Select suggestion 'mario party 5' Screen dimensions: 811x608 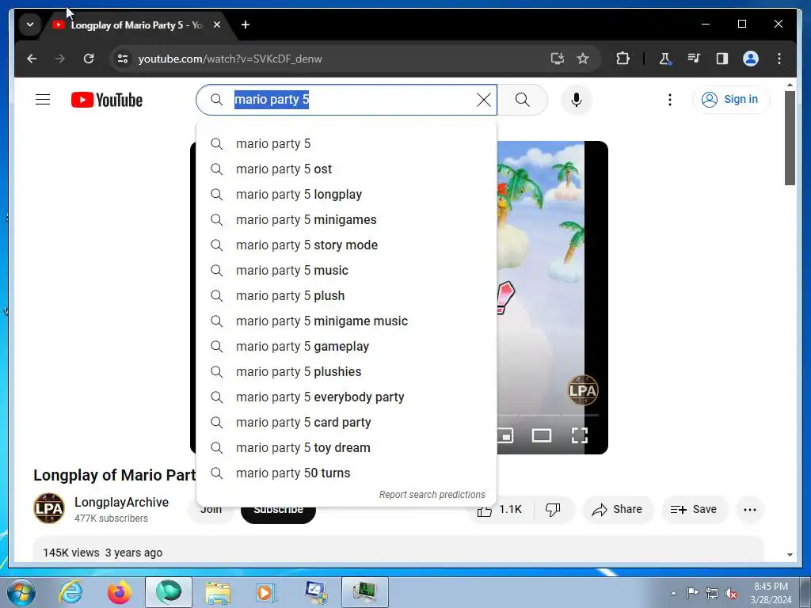[x=347, y=144]
